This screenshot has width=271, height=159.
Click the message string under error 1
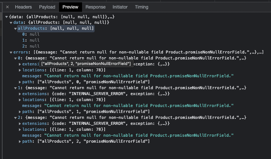pyautogui.click(x=139, y=106)
